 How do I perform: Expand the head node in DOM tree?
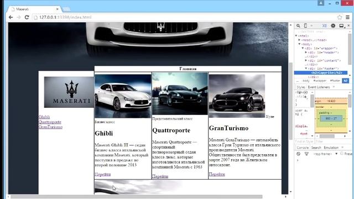(x=299, y=40)
